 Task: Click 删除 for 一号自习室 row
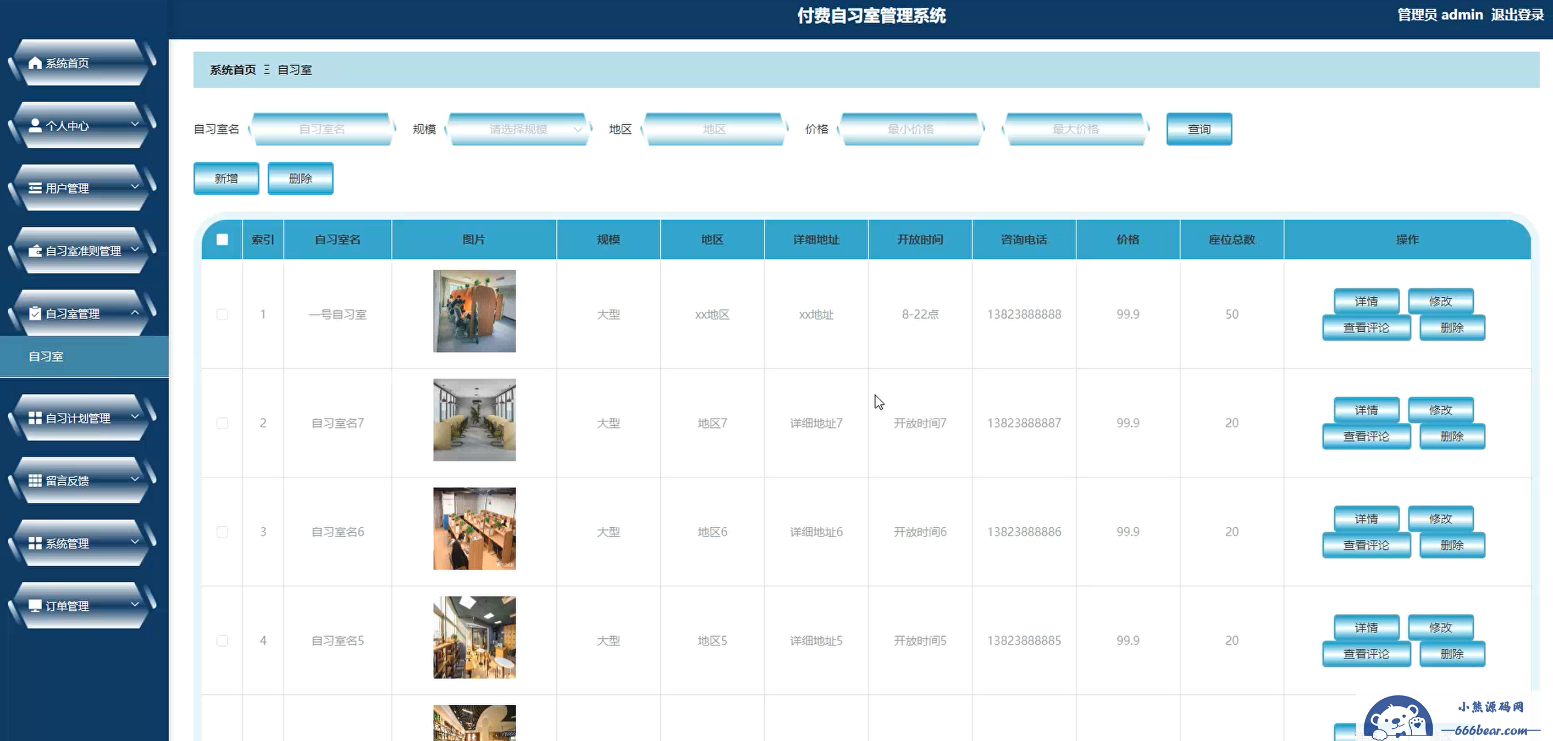[1452, 328]
